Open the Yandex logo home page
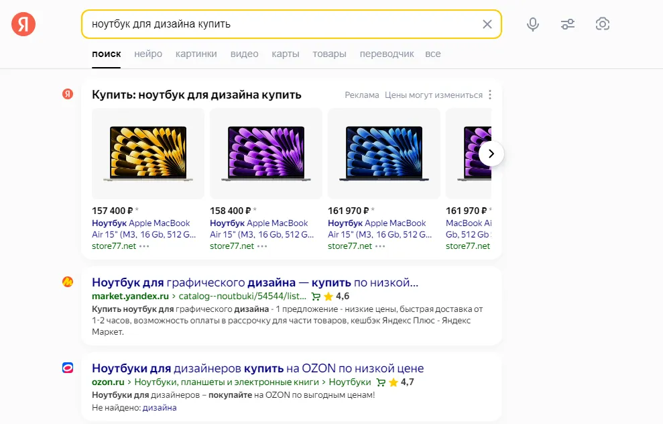This screenshot has width=663, height=424. (23, 24)
